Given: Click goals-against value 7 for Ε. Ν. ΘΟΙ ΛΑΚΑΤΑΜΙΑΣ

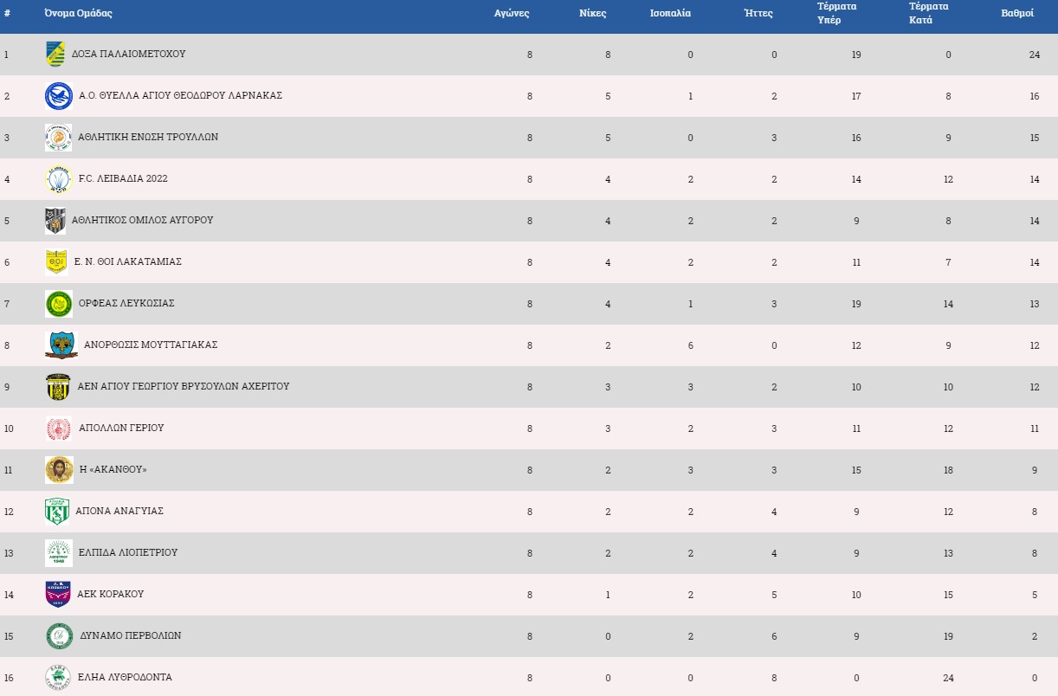Looking at the screenshot, I should [948, 262].
